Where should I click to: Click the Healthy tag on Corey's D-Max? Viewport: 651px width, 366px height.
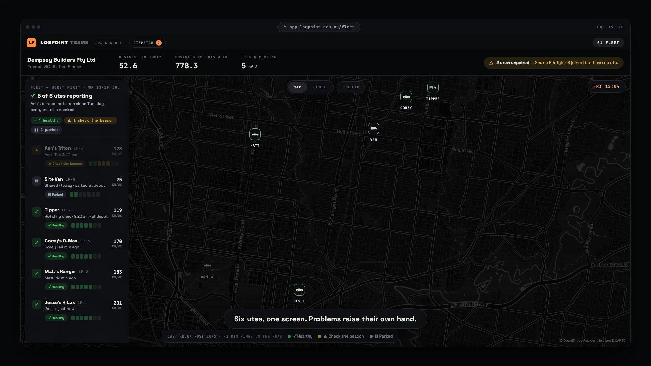pyautogui.click(x=56, y=256)
